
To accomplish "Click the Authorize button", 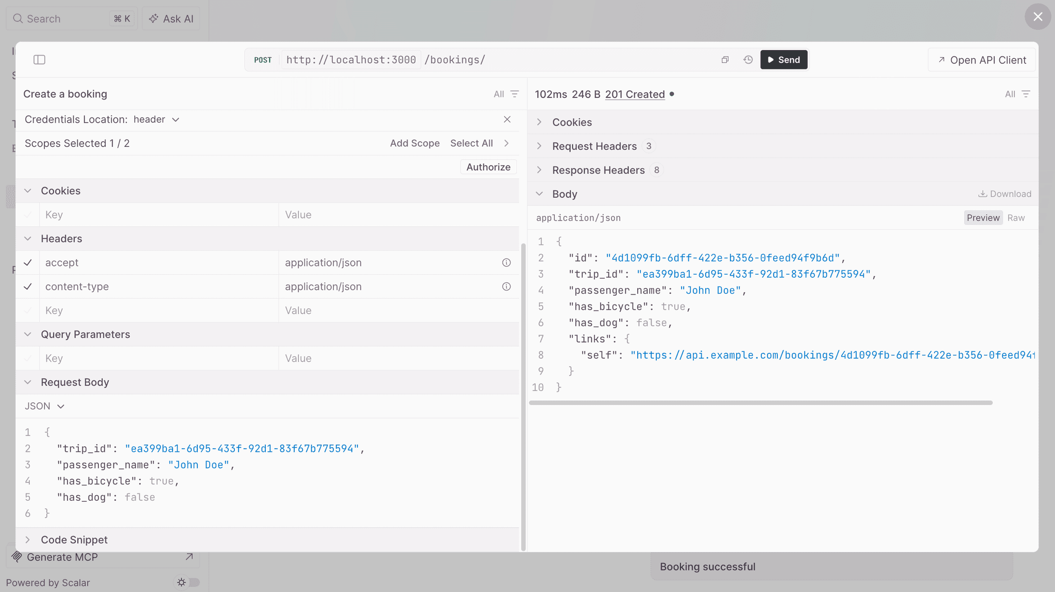I will coord(488,167).
